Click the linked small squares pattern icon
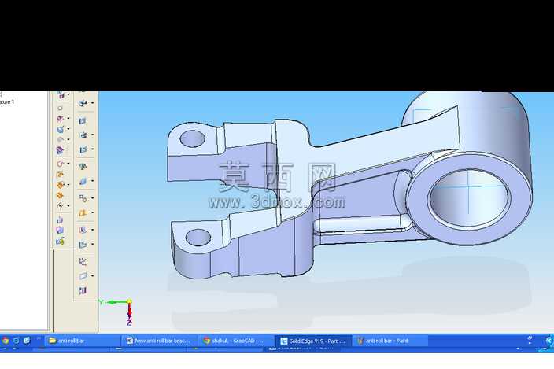The width and height of the screenshot is (554, 369). coord(83,198)
